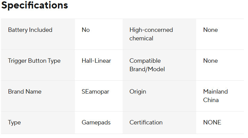248x138 pixels.
Task: Select the SEamopar brand value
Action: 95,92
